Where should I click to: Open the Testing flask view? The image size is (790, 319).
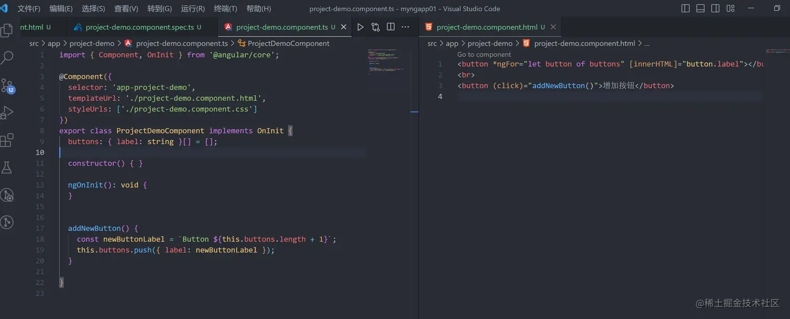coord(7,167)
